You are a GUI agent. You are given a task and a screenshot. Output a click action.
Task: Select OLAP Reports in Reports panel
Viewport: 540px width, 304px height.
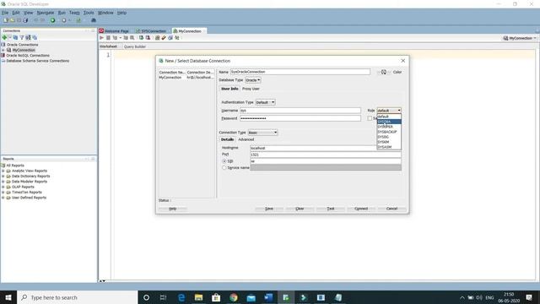click(x=23, y=187)
